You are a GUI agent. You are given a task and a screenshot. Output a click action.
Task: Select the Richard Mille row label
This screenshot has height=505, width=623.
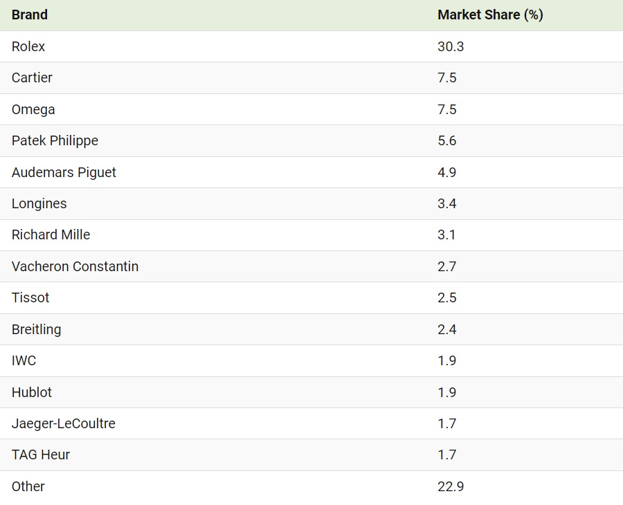pyautogui.click(x=51, y=235)
